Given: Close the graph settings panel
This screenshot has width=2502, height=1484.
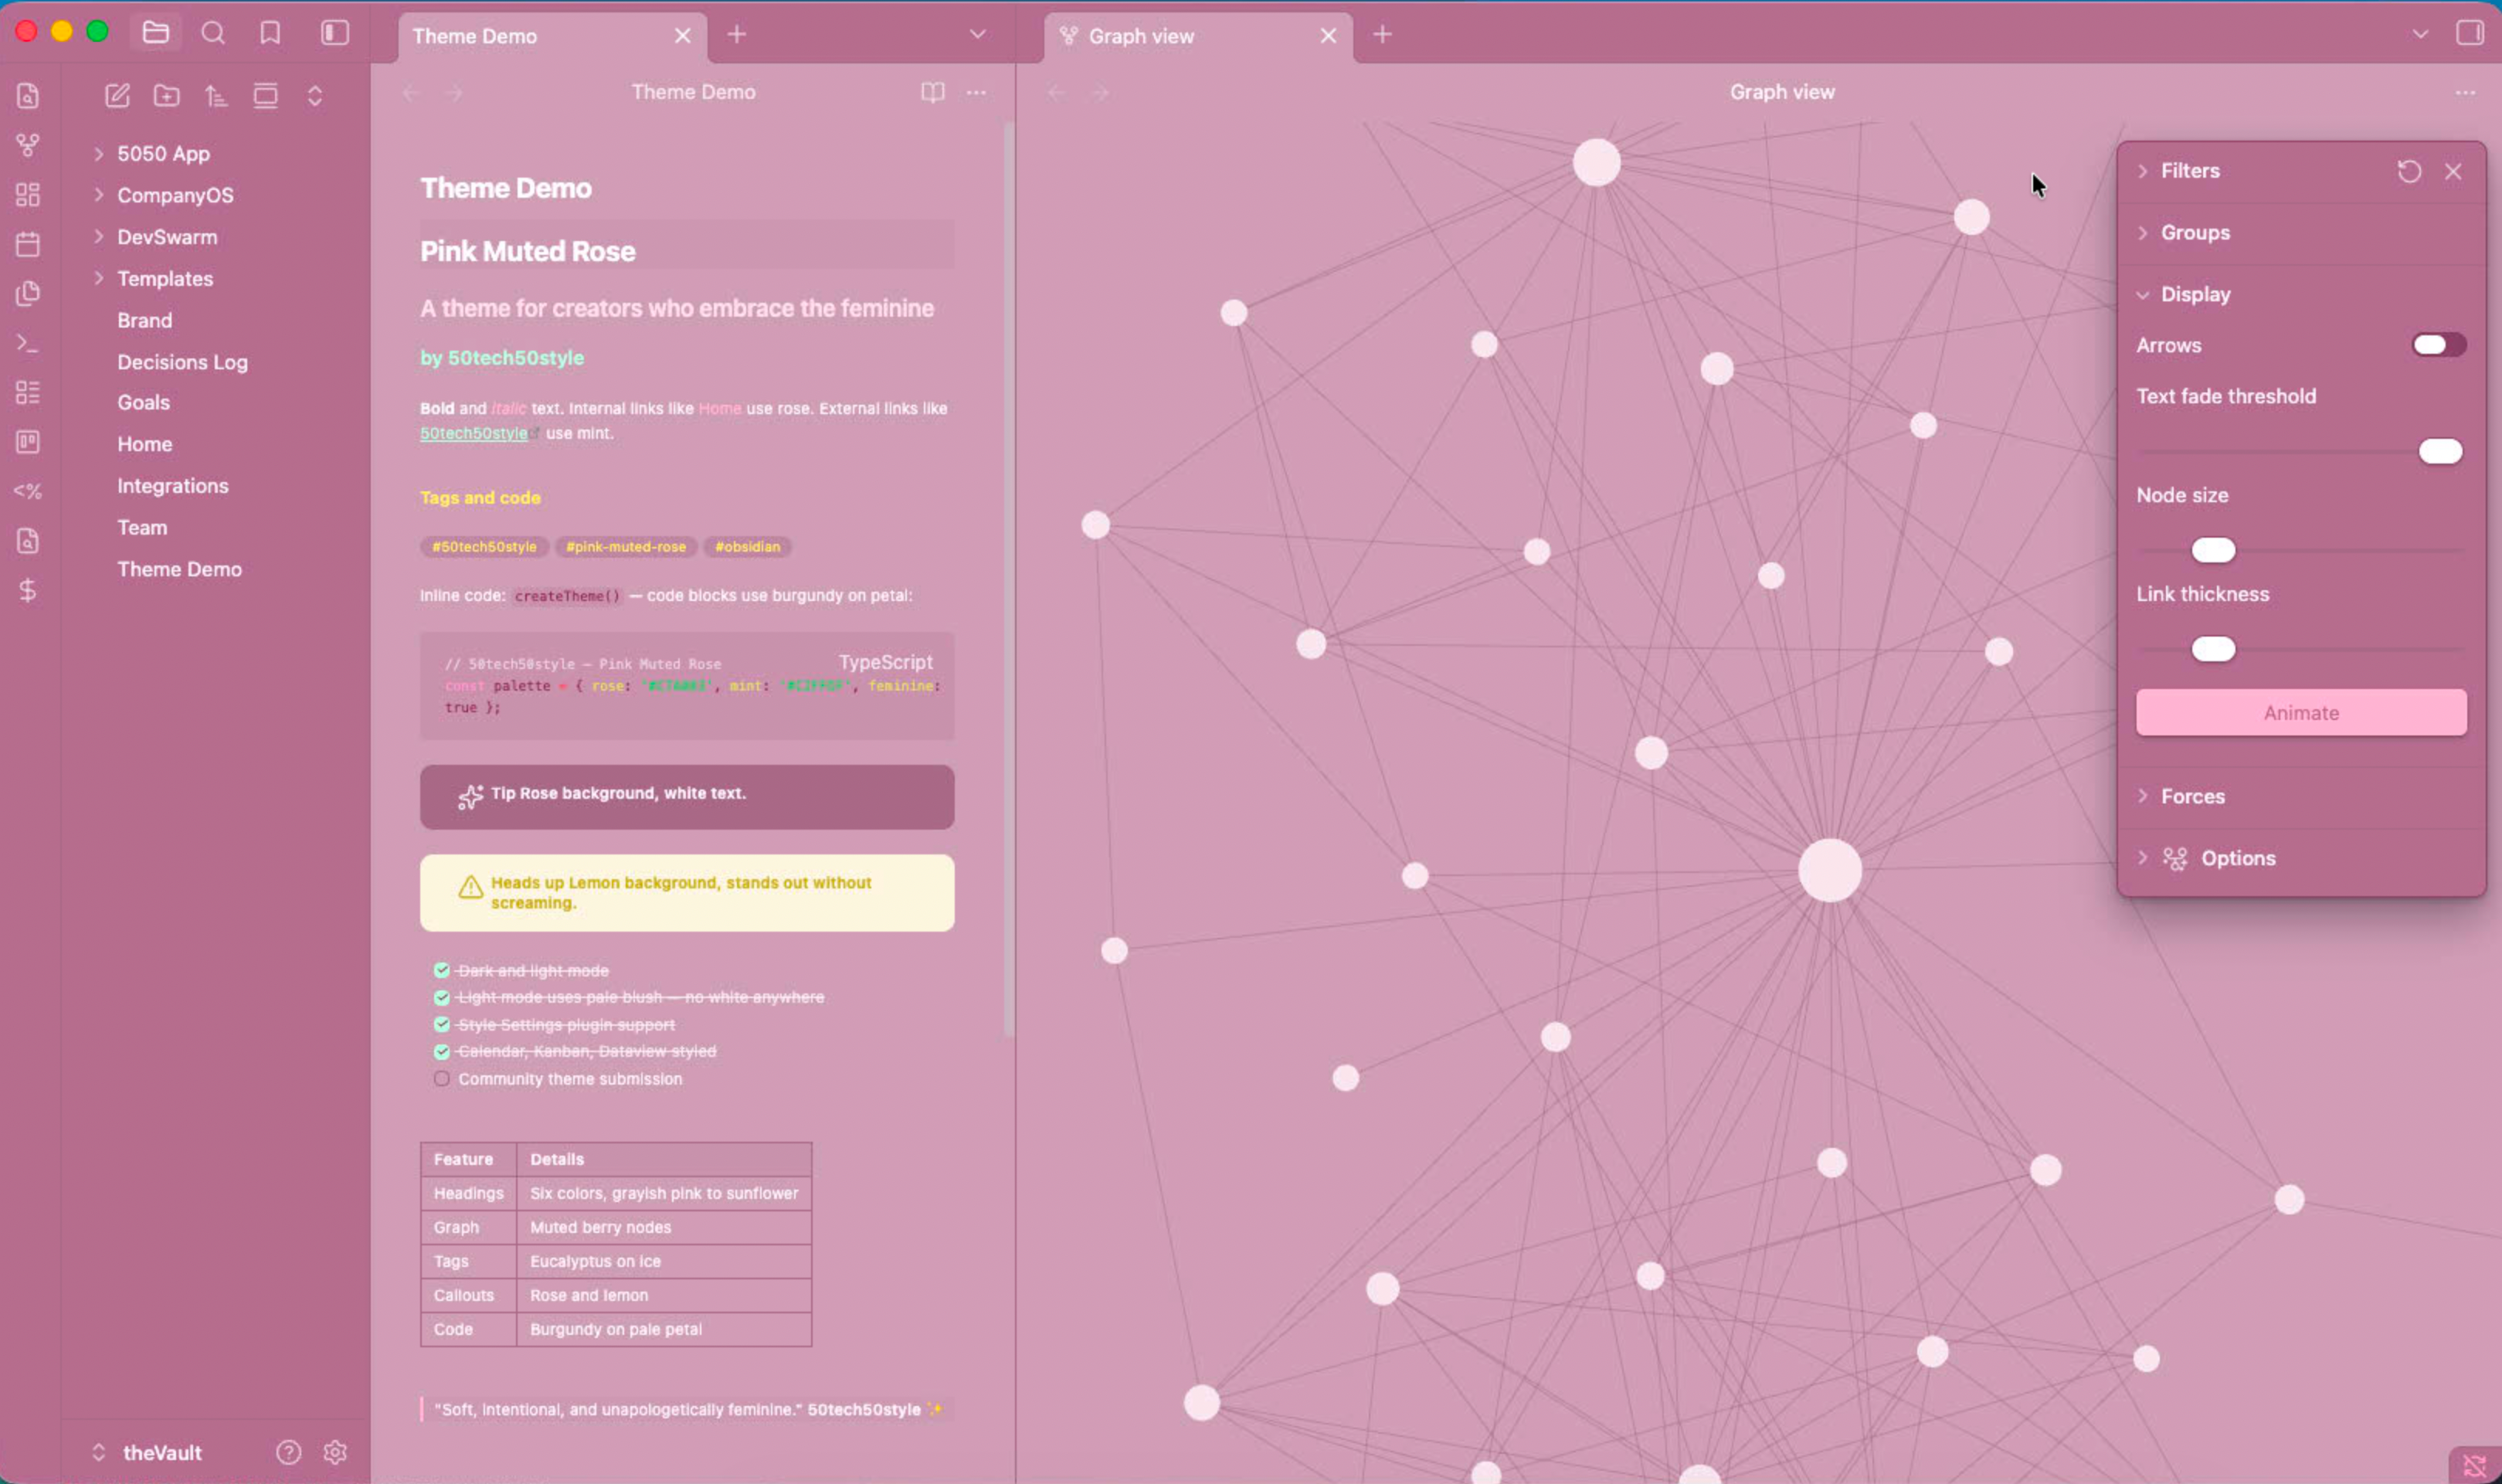Looking at the screenshot, I should click(2453, 171).
